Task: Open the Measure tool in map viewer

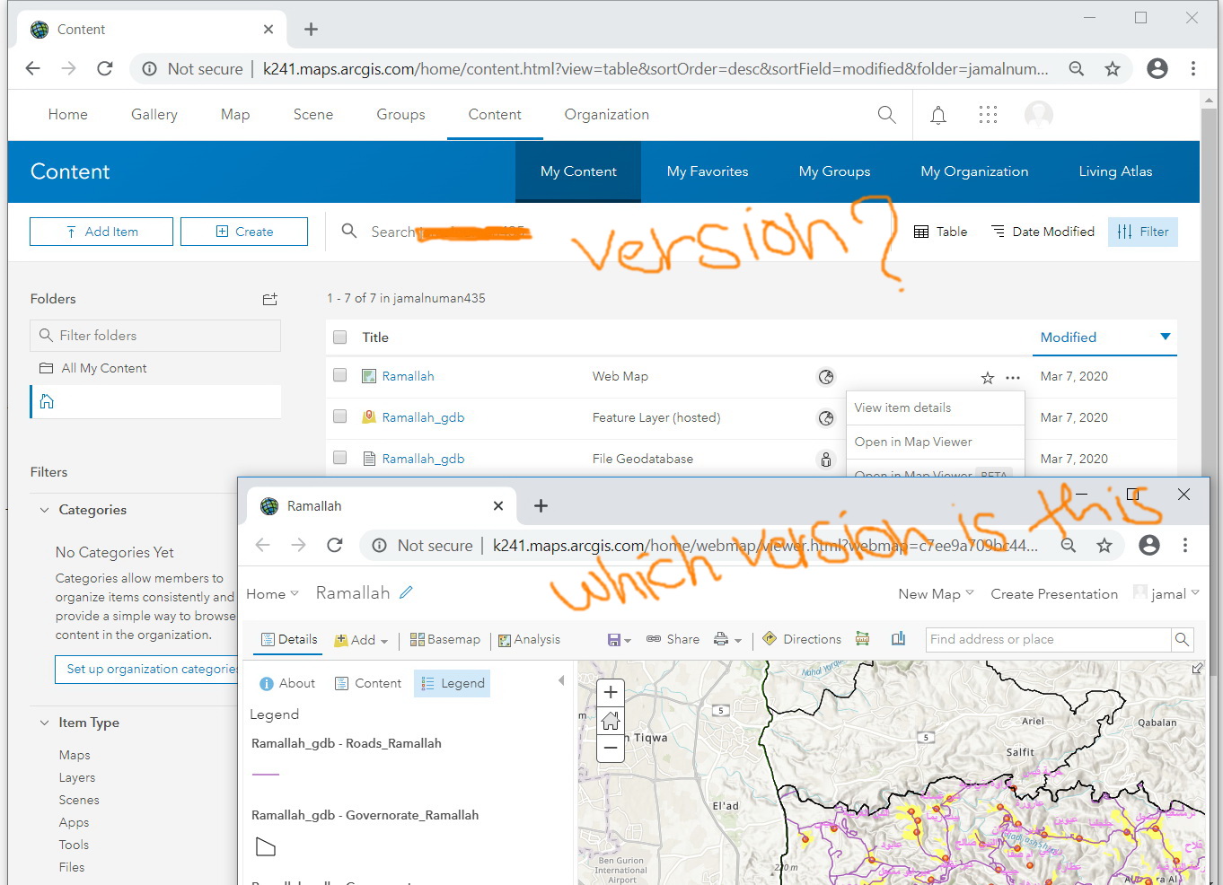Action: click(862, 639)
